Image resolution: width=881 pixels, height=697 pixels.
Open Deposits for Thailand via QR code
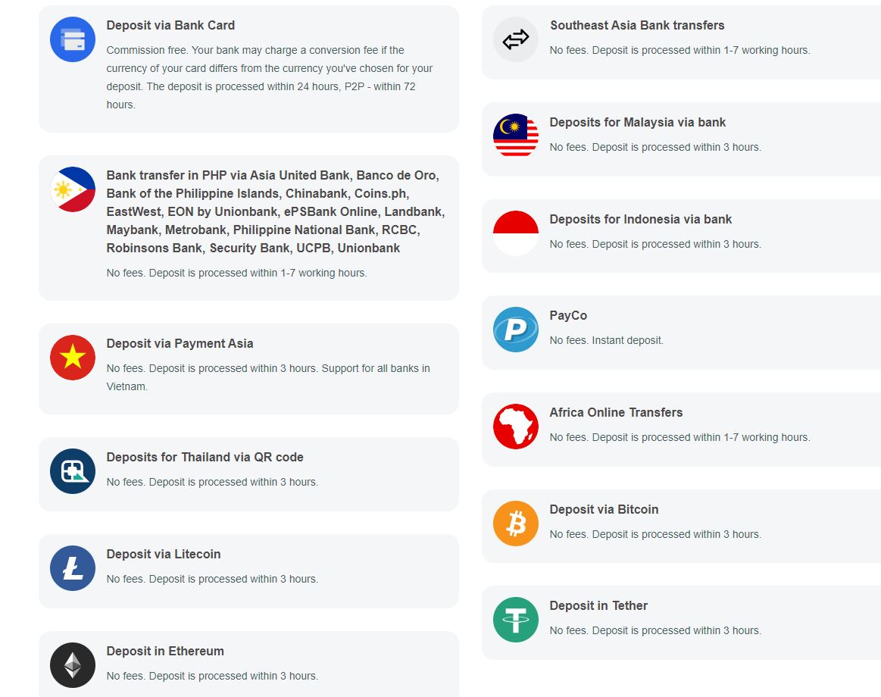205,457
